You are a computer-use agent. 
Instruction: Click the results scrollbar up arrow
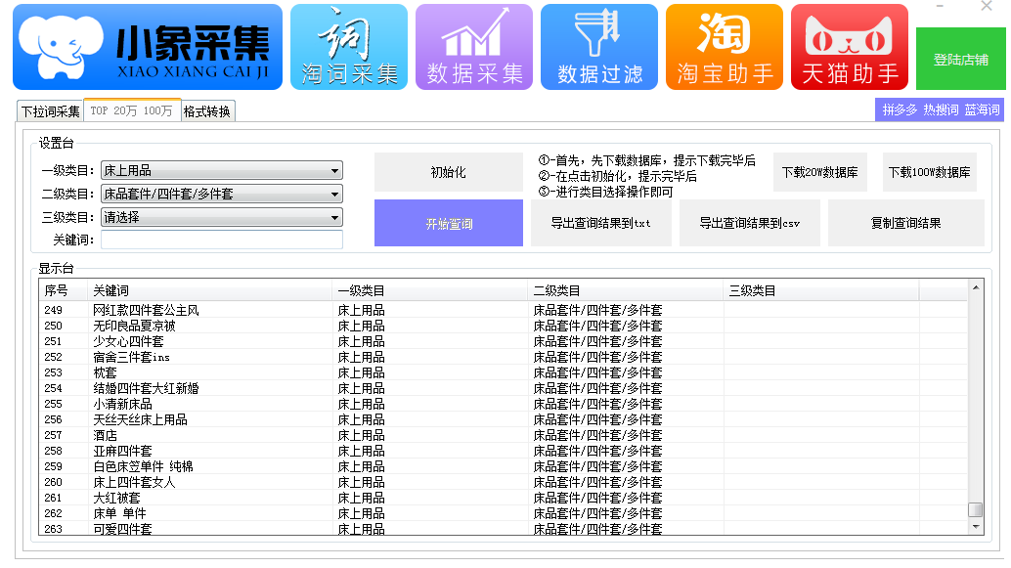coord(976,287)
